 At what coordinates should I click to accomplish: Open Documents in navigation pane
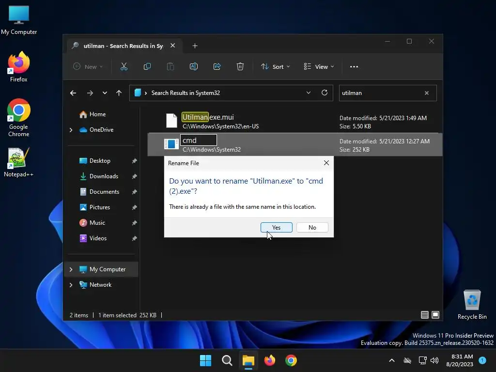[99, 192]
